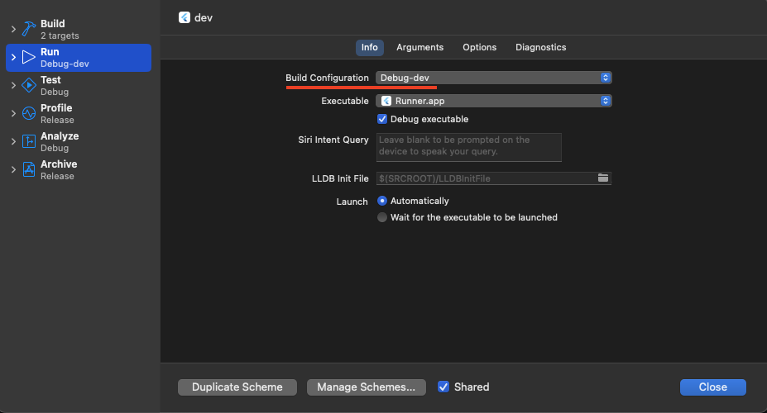Click the Manage Schemes... button
Viewport: 767px width, 413px height.
[x=367, y=387]
